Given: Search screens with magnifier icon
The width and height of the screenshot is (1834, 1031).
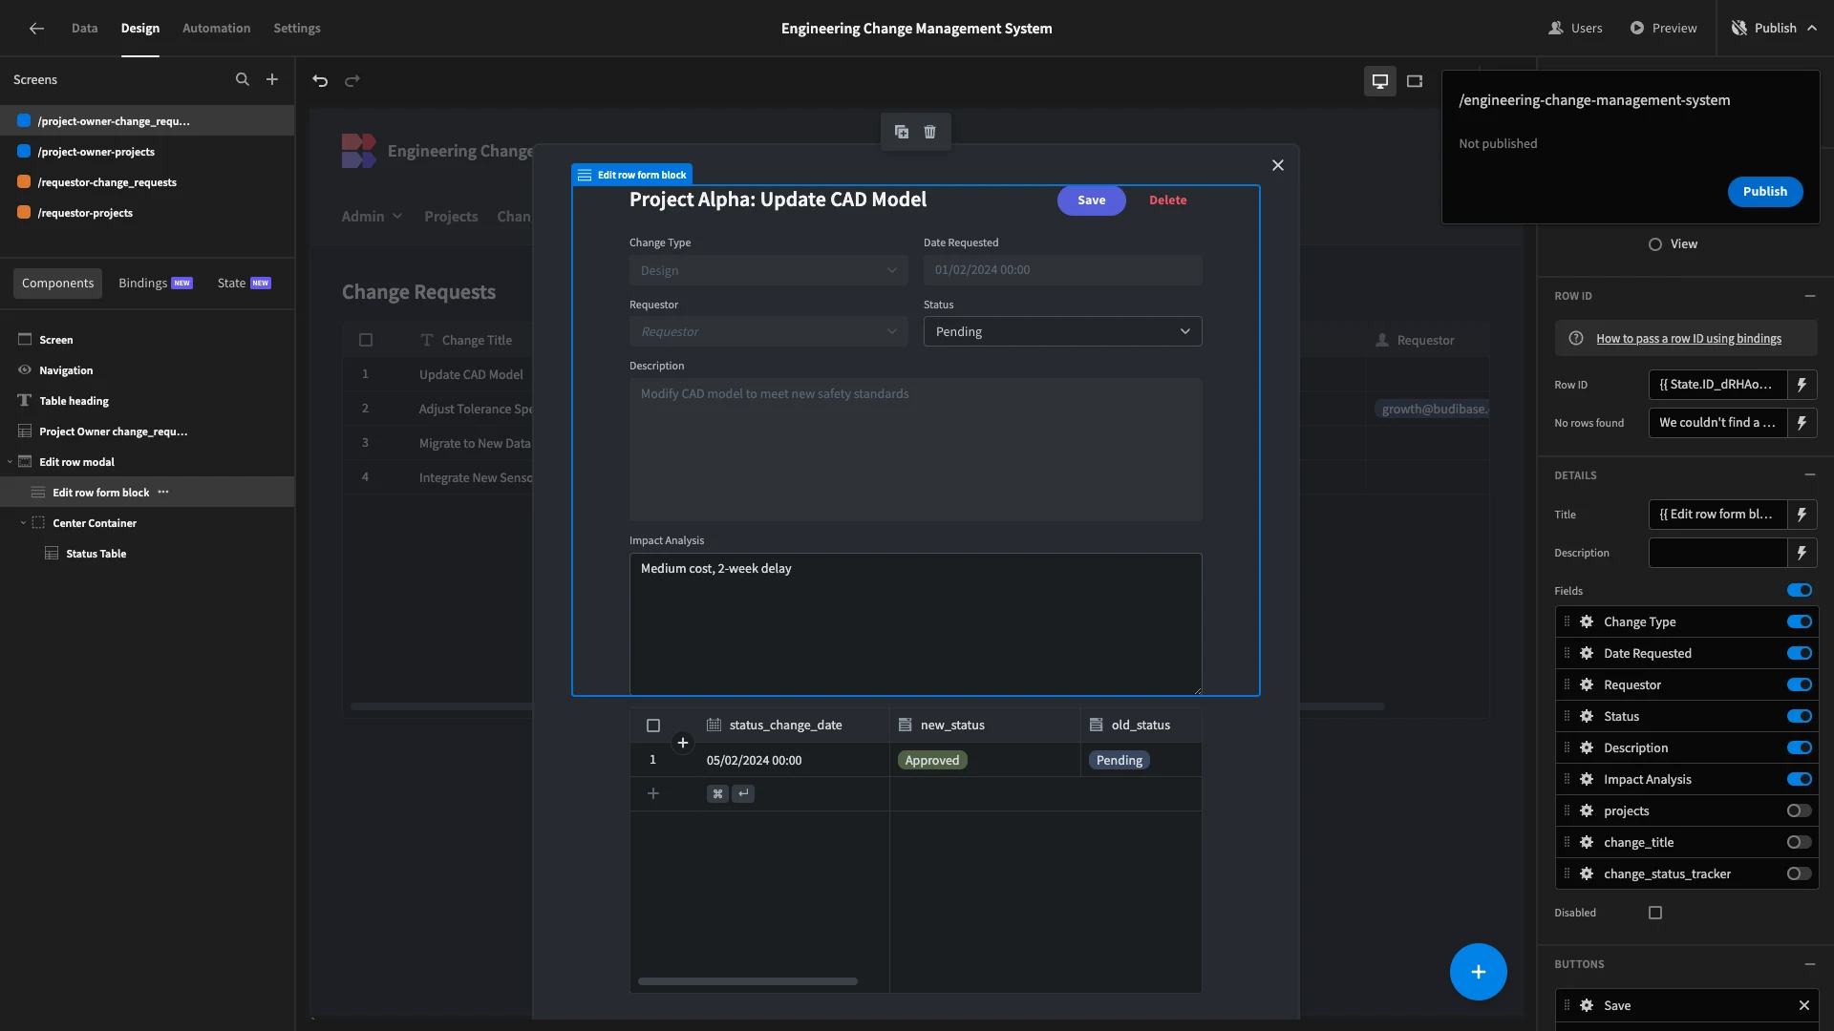Looking at the screenshot, I should (243, 79).
